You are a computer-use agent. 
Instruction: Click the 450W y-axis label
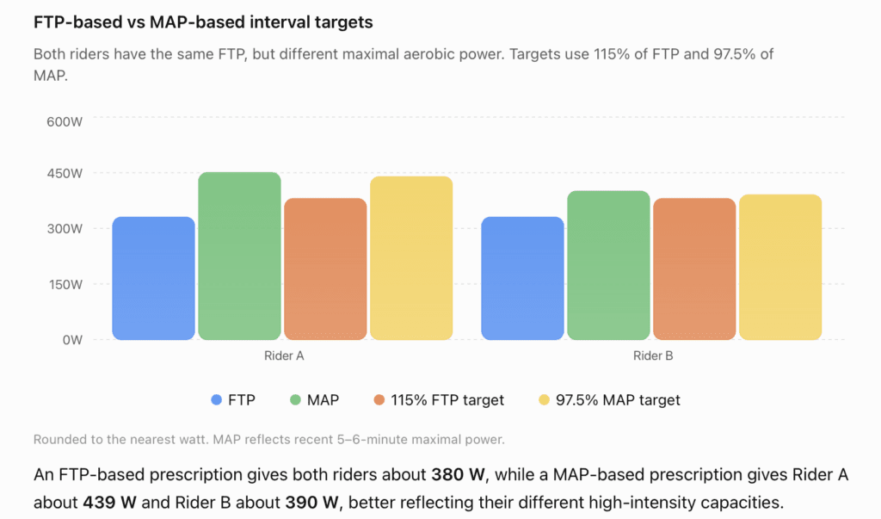pyautogui.click(x=65, y=173)
